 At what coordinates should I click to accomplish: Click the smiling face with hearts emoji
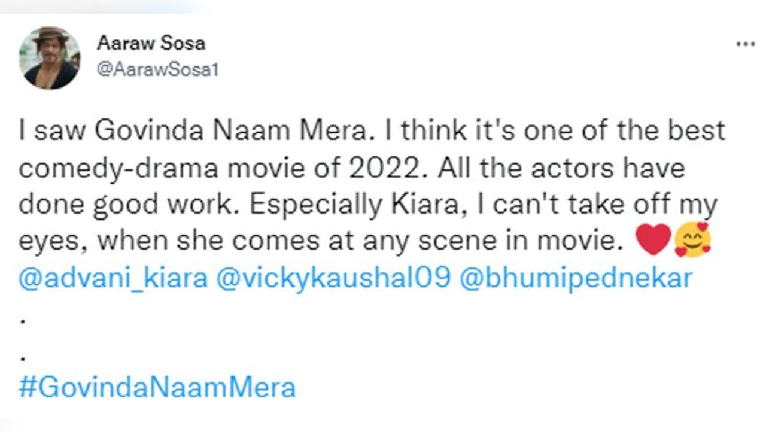[692, 240]
